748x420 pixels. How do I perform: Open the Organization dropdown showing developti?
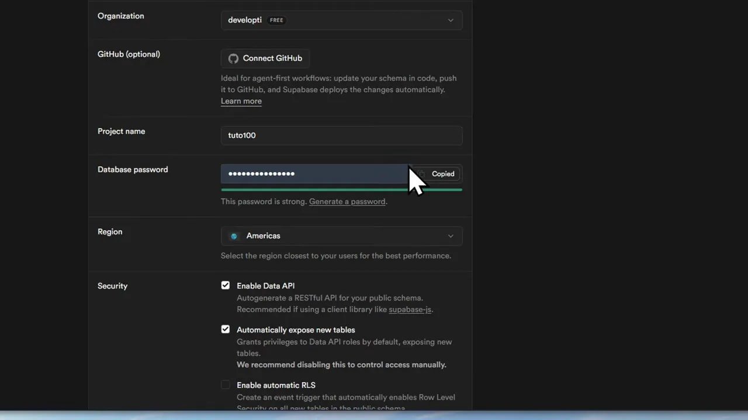(x=341, y=20)
